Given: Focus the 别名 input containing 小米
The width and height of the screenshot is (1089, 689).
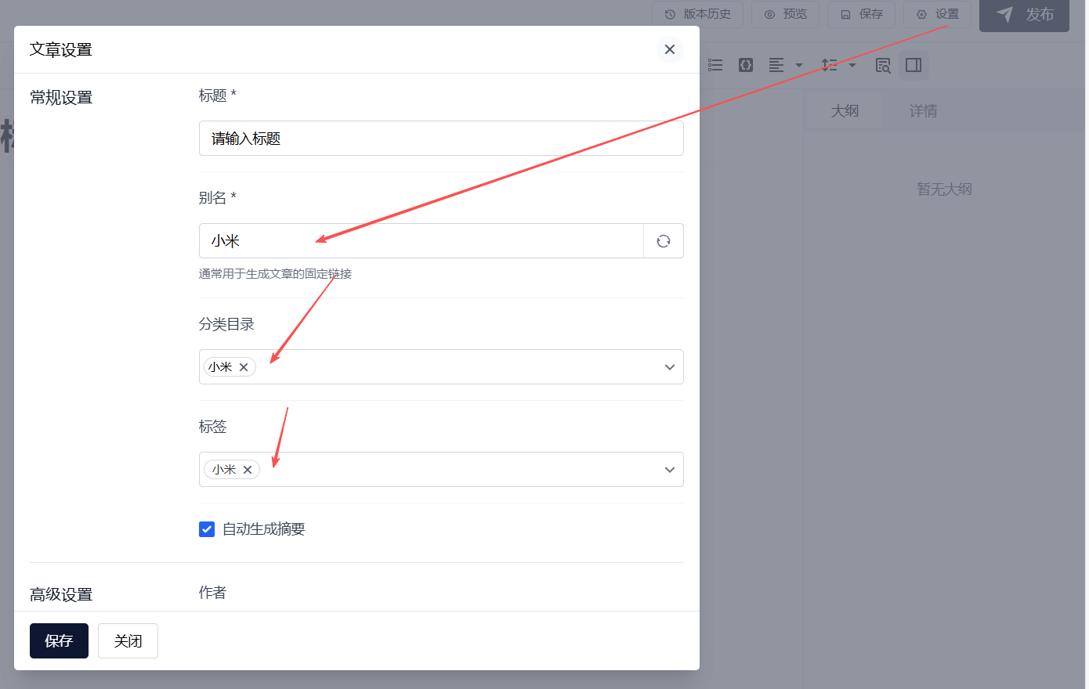Looking at the screenshot, I should click(421, 241).
